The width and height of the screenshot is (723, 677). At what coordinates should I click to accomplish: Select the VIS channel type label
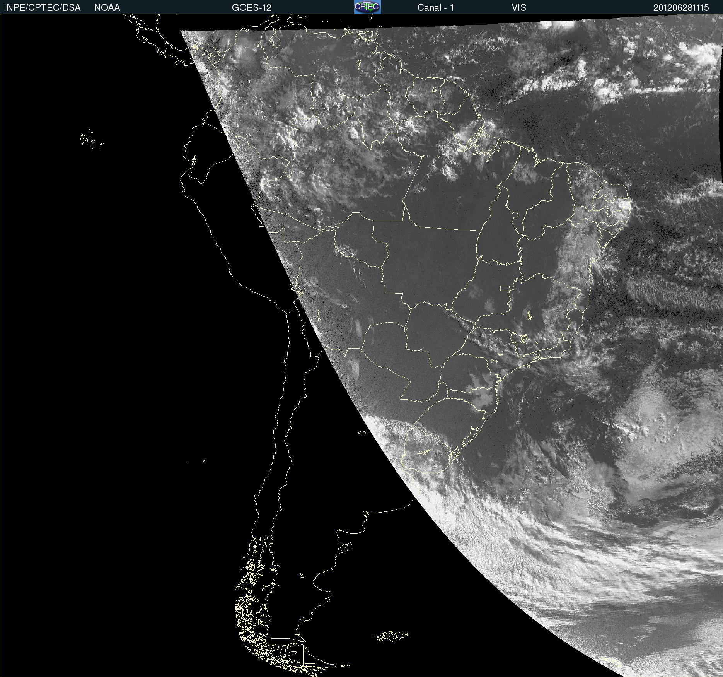(519, 8)
